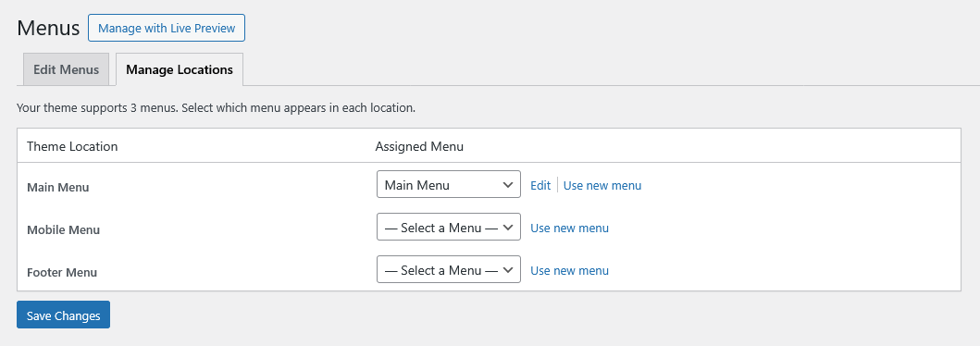The height and width of the screenshot is (346, 980).
Task: Click the Menus page heading
Action: click(x=49, y=28)
